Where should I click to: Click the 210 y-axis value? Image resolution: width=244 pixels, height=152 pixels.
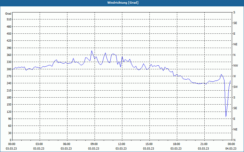click(x=9, y=90)
